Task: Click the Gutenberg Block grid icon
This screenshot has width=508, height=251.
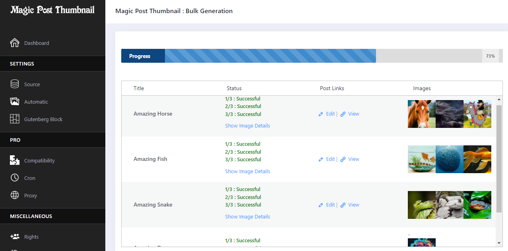Action: pyautogui.click(x=15, y=119)
